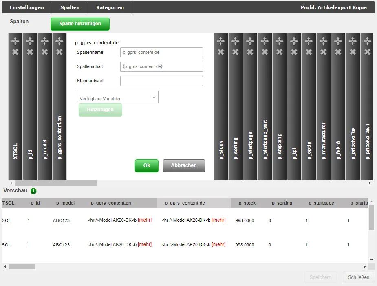The width and height of the screenshot is (377, 286).
Task: Open the Vorschau green info icon
Action: pos(33,191)
